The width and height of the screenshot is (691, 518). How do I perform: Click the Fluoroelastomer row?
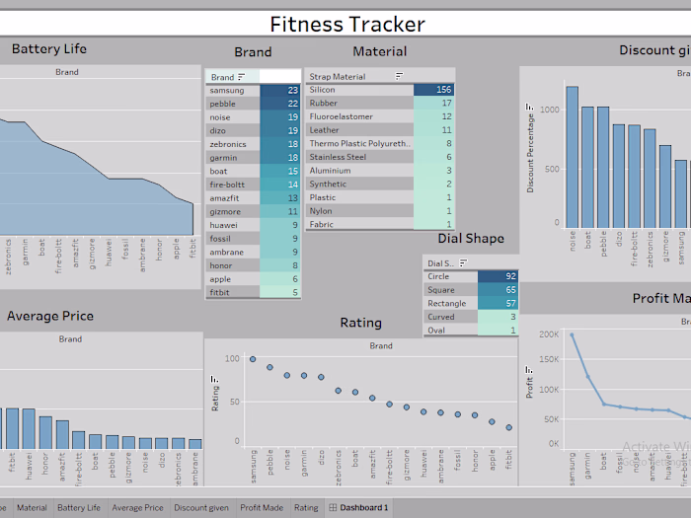(x=380, y=116)
